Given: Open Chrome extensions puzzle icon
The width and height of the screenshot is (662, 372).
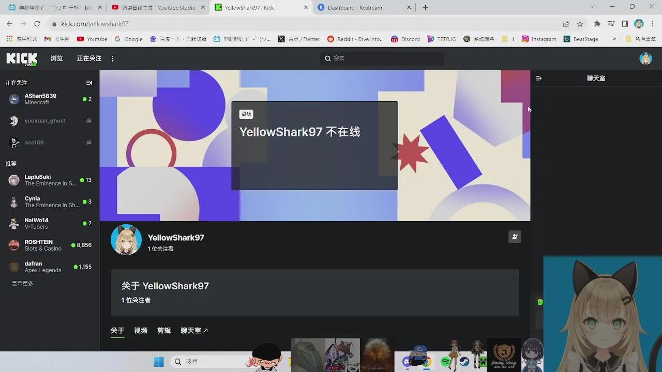Looking at the screenshot, I should click(597, 24).
